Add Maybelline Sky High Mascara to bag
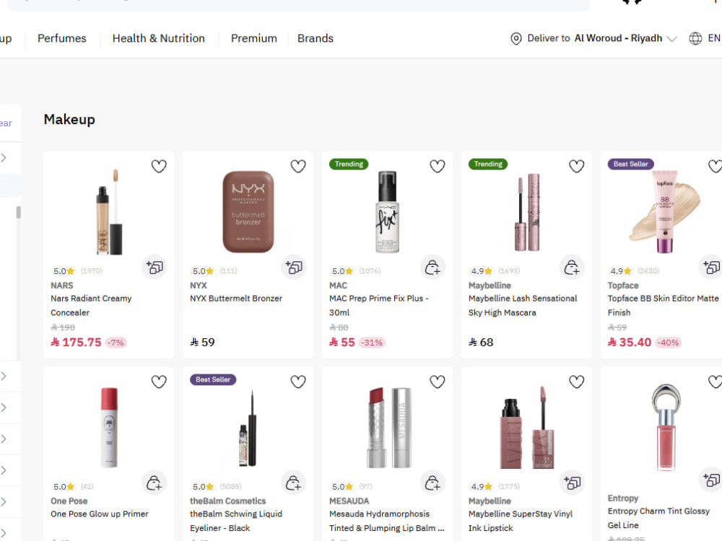 click(x=572, y=267)
